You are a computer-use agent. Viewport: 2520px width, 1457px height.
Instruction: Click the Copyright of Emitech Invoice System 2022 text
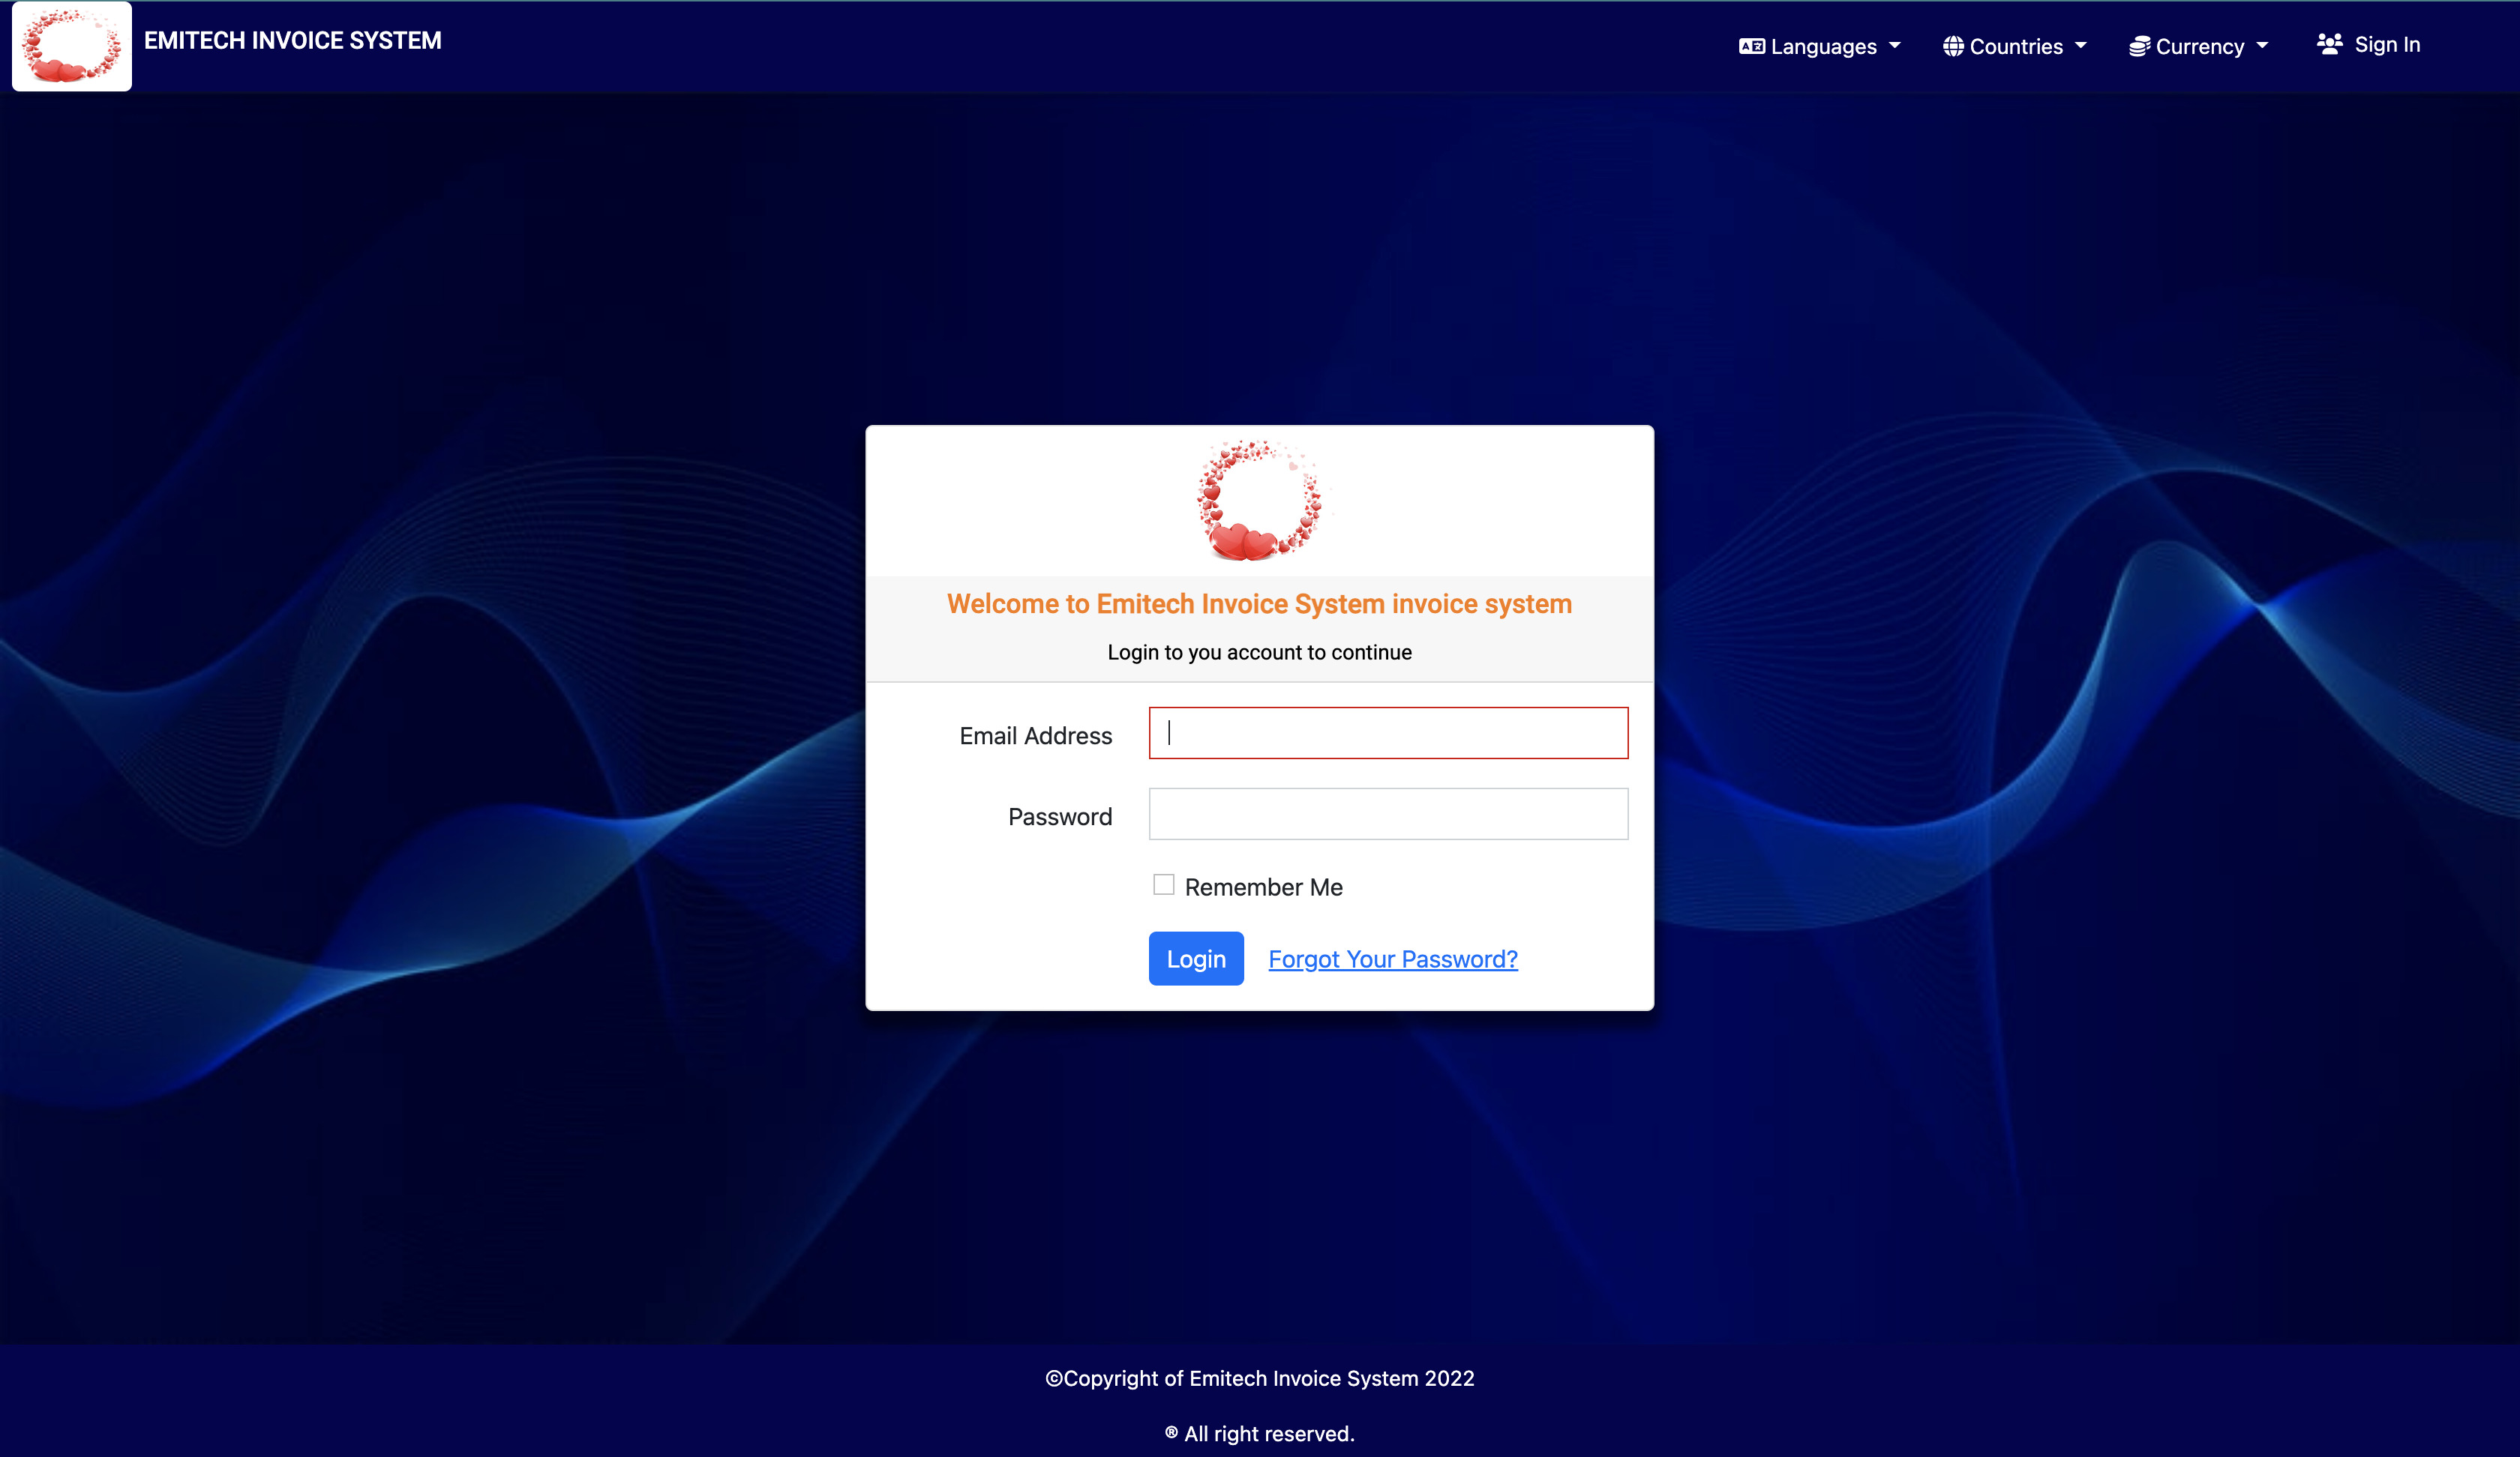1259,1378
